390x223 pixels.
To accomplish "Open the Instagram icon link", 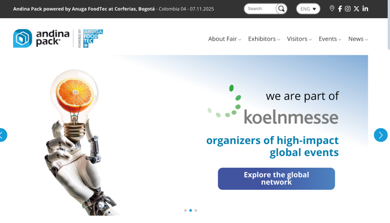I will [348, 9].
